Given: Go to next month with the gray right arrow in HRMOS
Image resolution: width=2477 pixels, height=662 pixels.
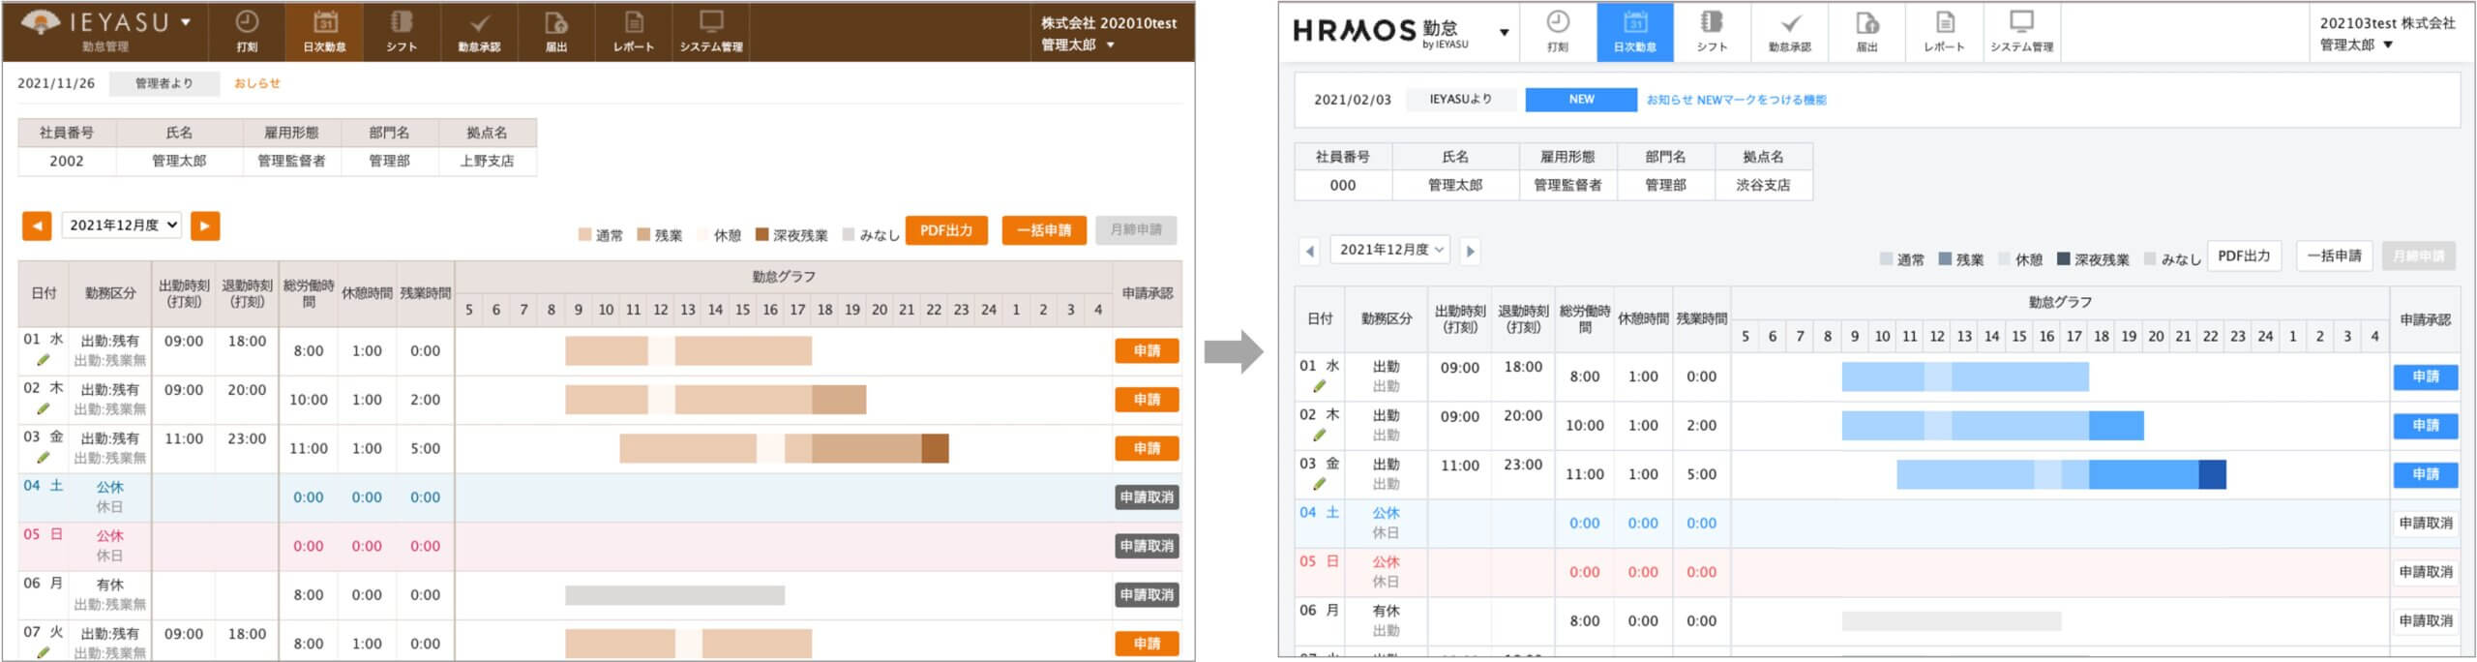Looking at the screenshot, I should tap(1470, 251).
